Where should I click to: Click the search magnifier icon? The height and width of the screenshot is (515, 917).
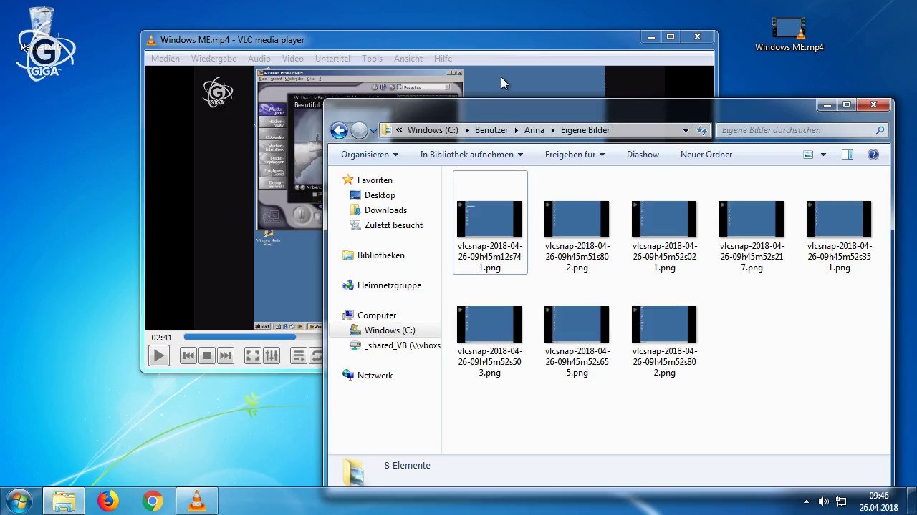880,130
